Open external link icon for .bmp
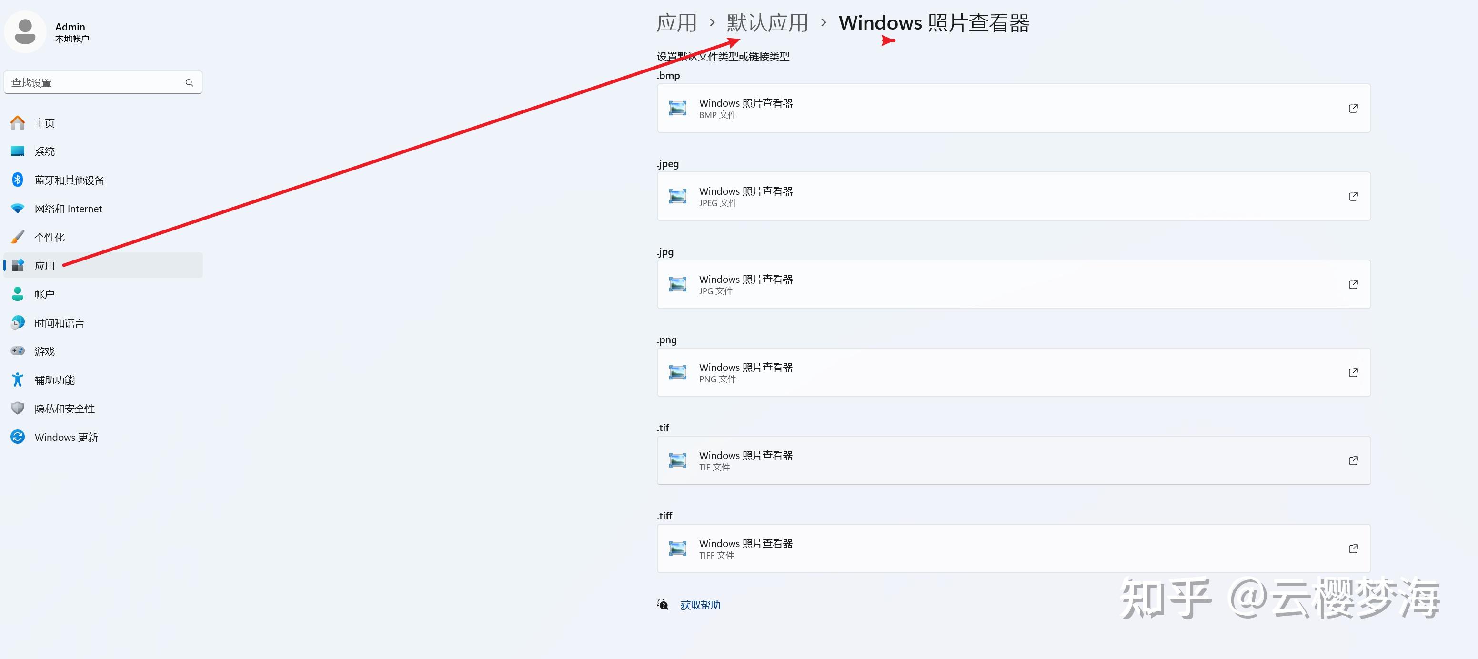This screenshot has height=659, width=1478. pos(1353,109)
